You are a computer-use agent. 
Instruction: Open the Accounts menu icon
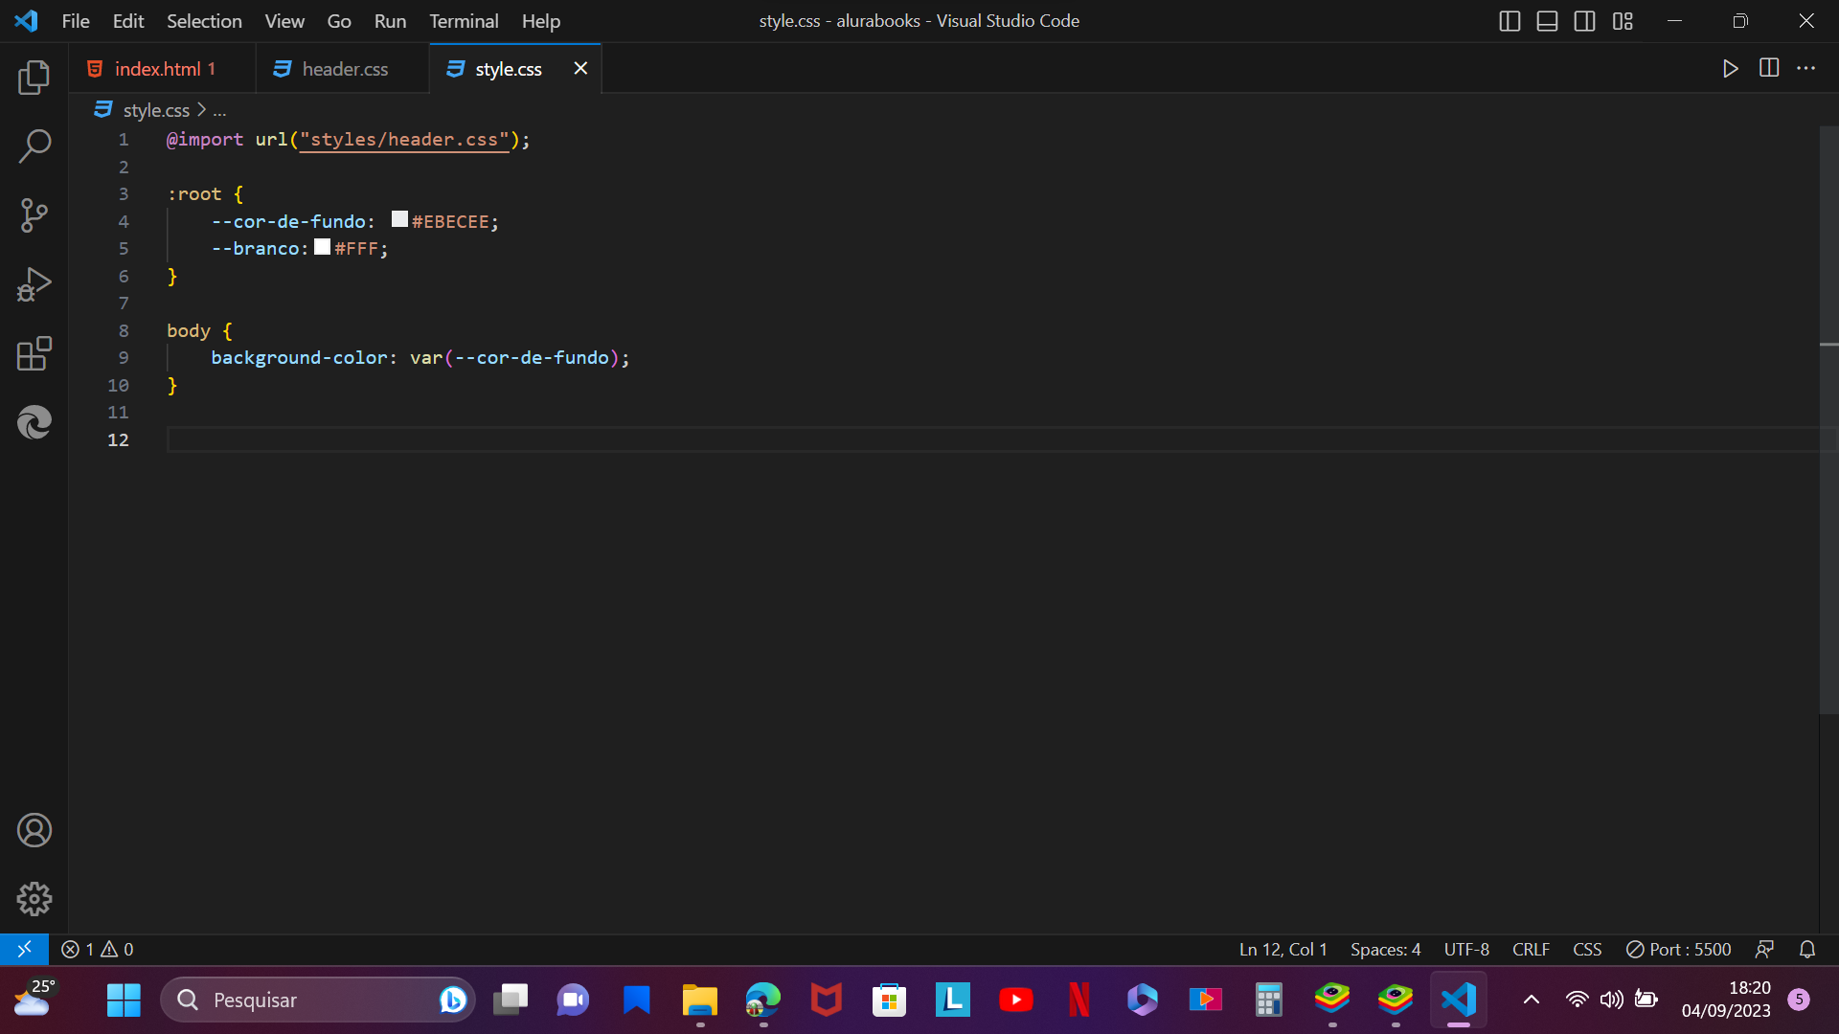(x=34, y=830)
